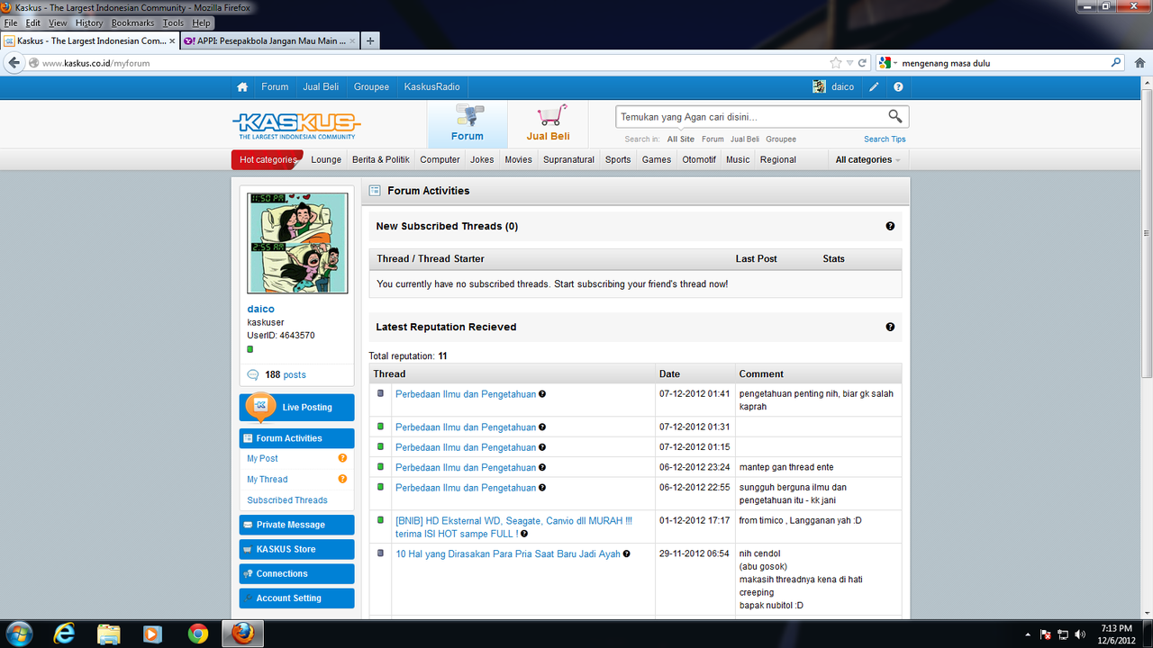The height and width of the screenshot is (648, 1153).
Task: Expand All categories dropdown
Action: coord(868,159)
